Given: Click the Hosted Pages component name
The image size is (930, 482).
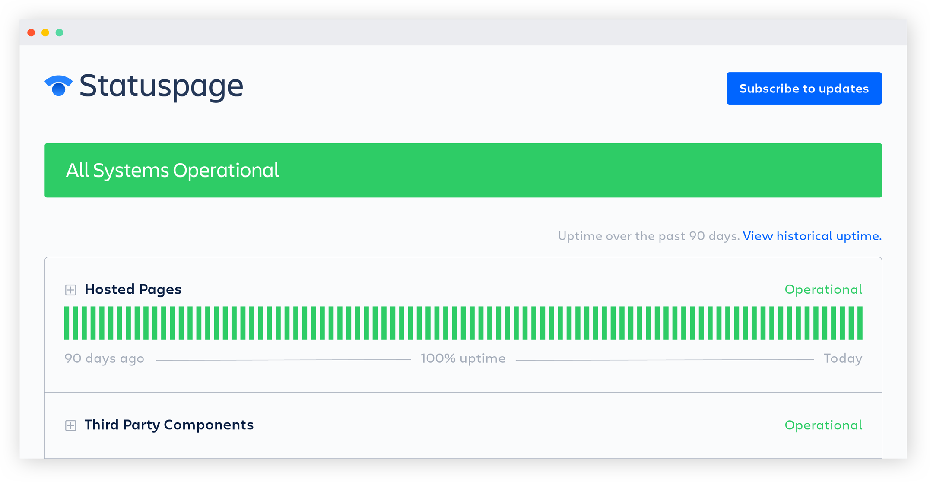Looking at the screenshot, I should click(133, 289).
